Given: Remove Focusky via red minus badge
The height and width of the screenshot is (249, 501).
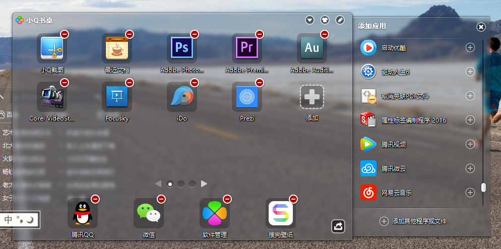Looking at the screenshot, I should (x=130, y=83).
